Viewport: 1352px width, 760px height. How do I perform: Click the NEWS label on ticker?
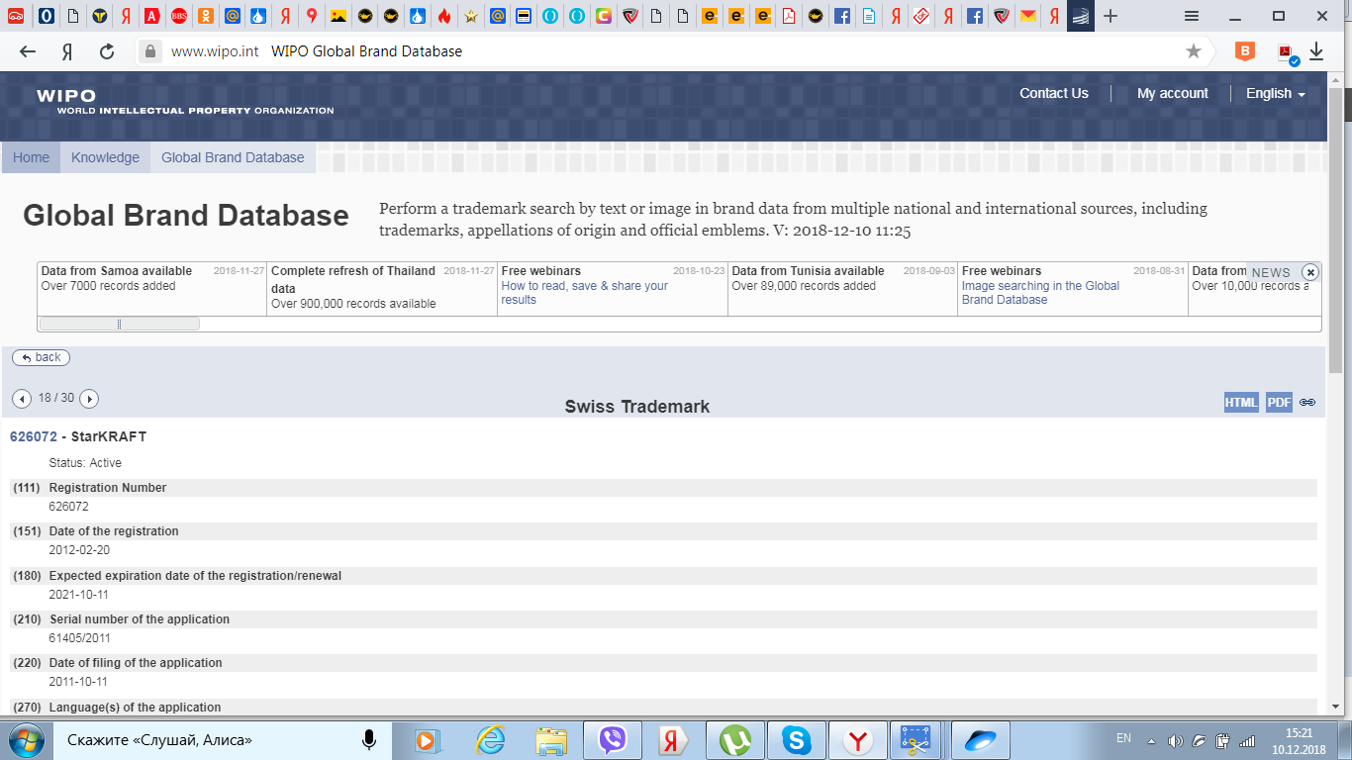[1271, 272]
